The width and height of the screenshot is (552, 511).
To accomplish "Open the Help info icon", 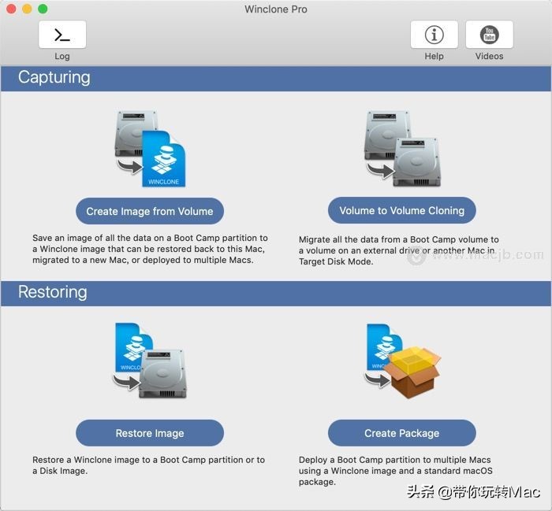I will (434, 35).
